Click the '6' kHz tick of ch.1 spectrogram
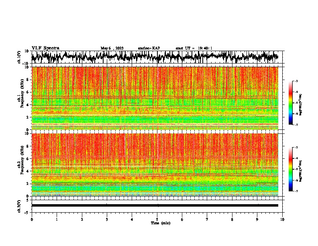318x246 pixels. coord(28,92)
